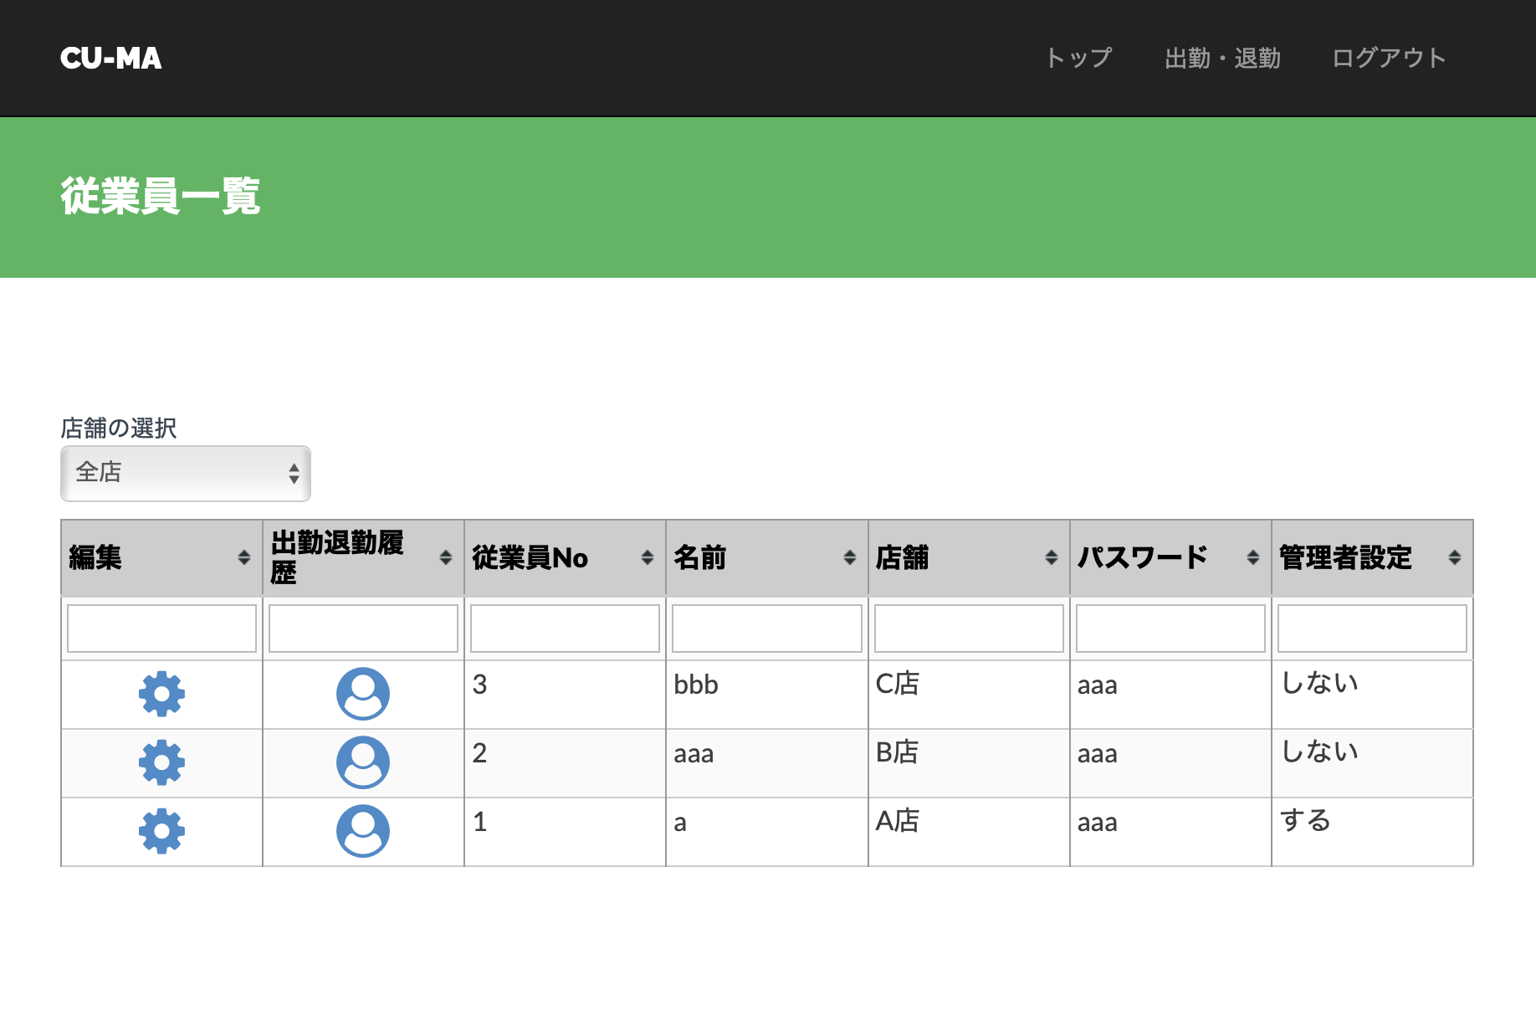Open attendance history icon for employee No 2
The width and height of the screenshot is (1536, 1026).
[x=363, y=762]
